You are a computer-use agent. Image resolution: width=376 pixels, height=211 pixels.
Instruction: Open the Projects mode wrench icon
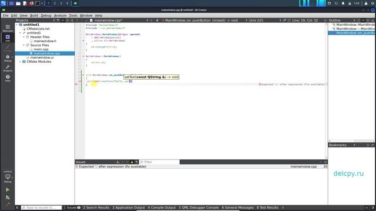pos(8,68)
